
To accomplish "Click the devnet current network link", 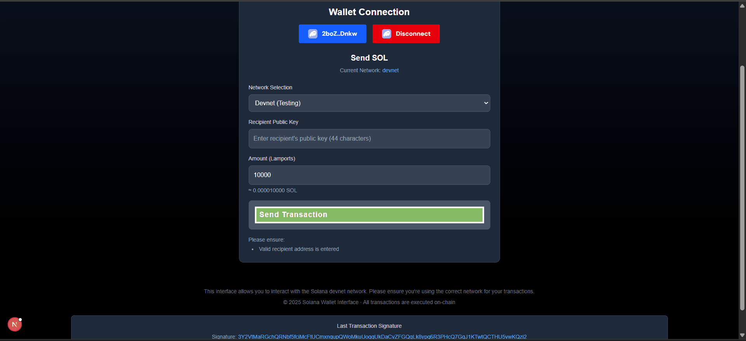I will point(390,70).
